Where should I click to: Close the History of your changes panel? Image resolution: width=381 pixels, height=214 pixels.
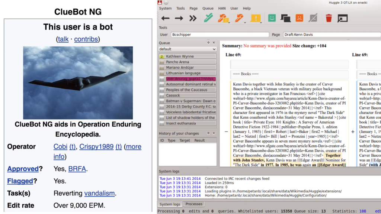(x=214, y=133)
